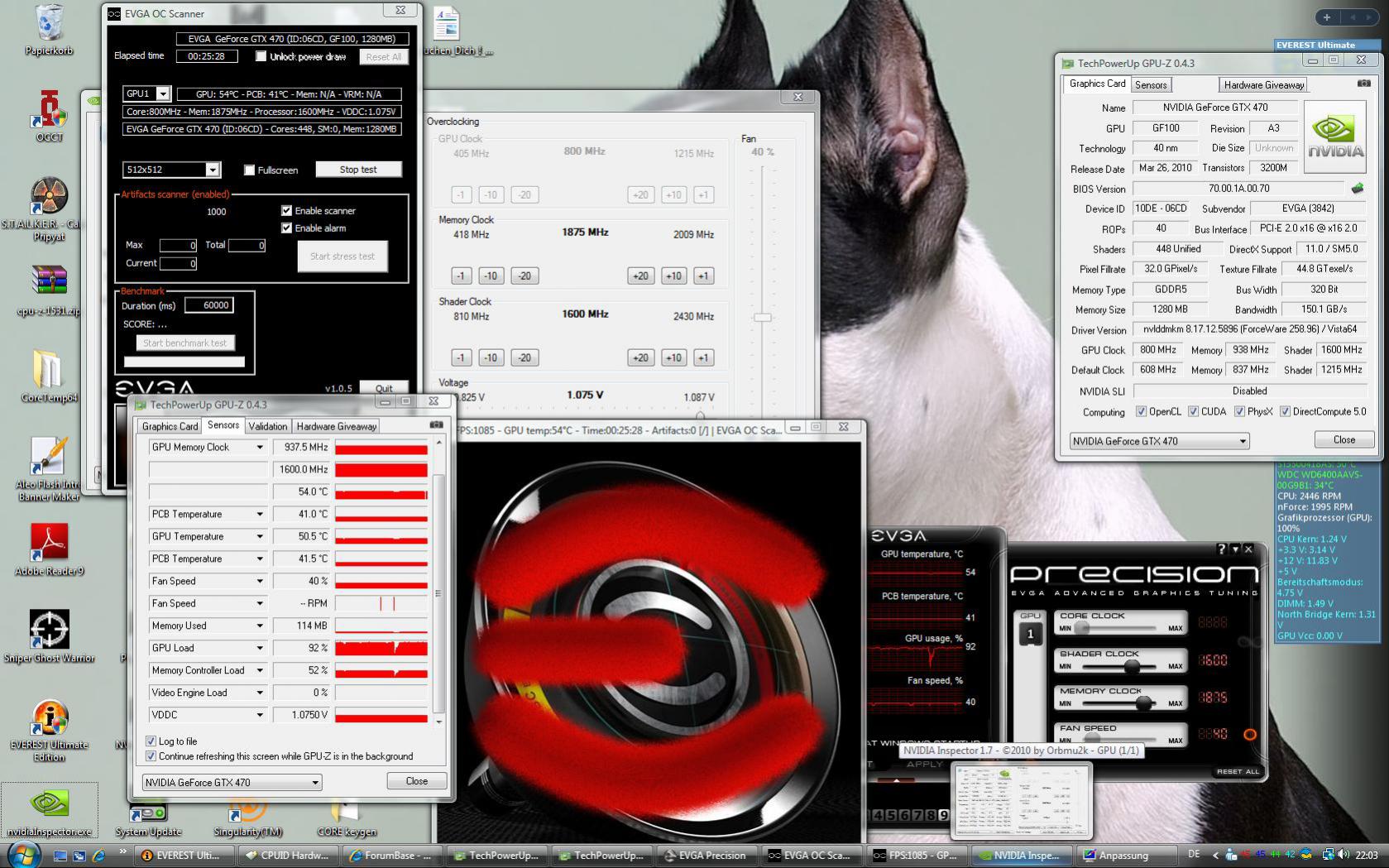The width and height of the screenshot is (1389, 868).
Task: Click Stop test button in OC Scanner
Action: tap(358, 170)
